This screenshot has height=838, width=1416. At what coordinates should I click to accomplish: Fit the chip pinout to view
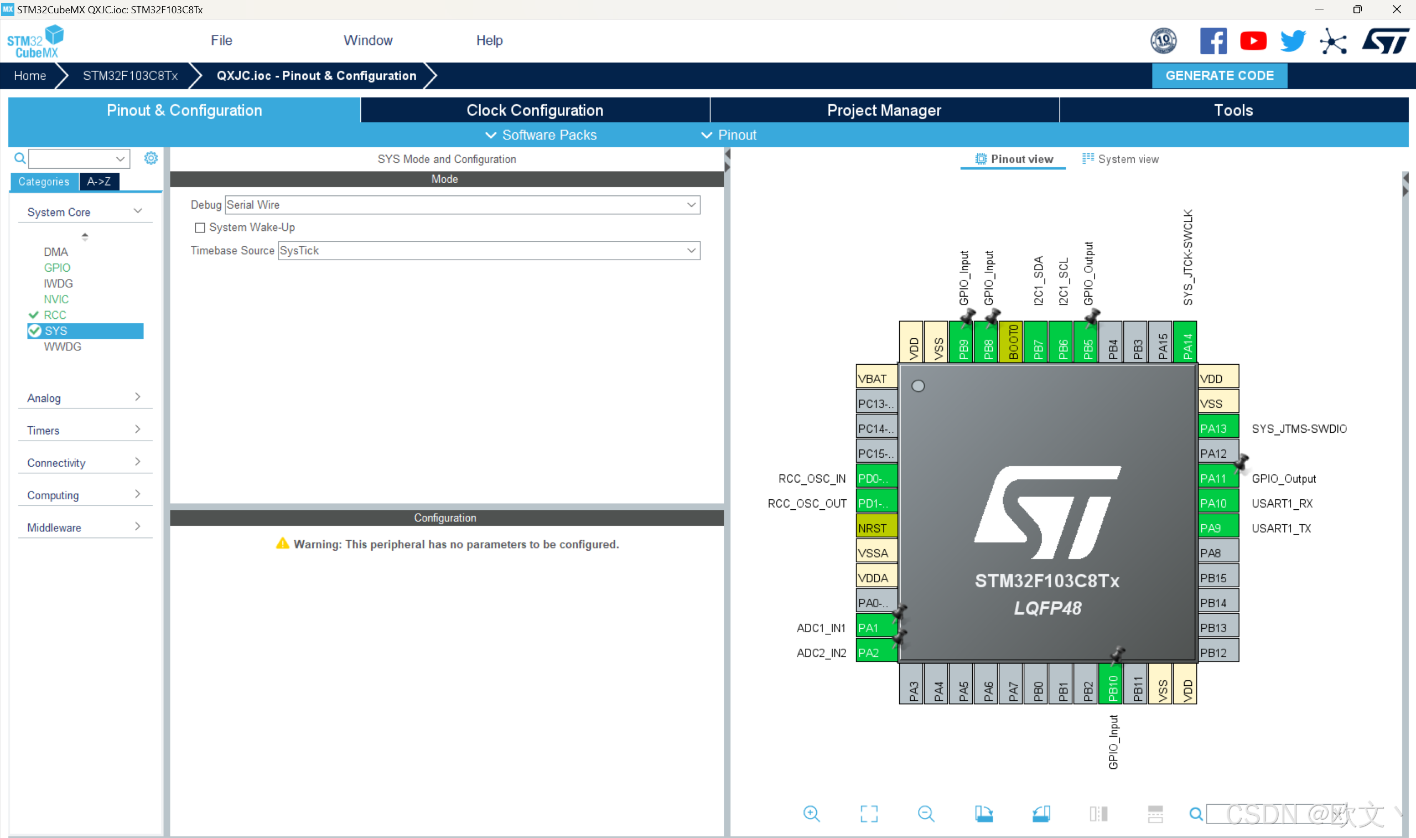[869, 814]
